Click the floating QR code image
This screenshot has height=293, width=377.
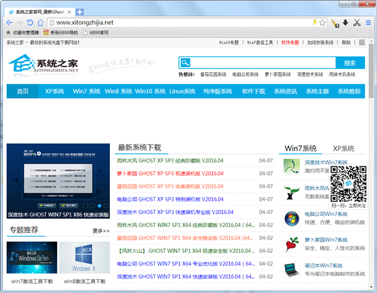348,184
